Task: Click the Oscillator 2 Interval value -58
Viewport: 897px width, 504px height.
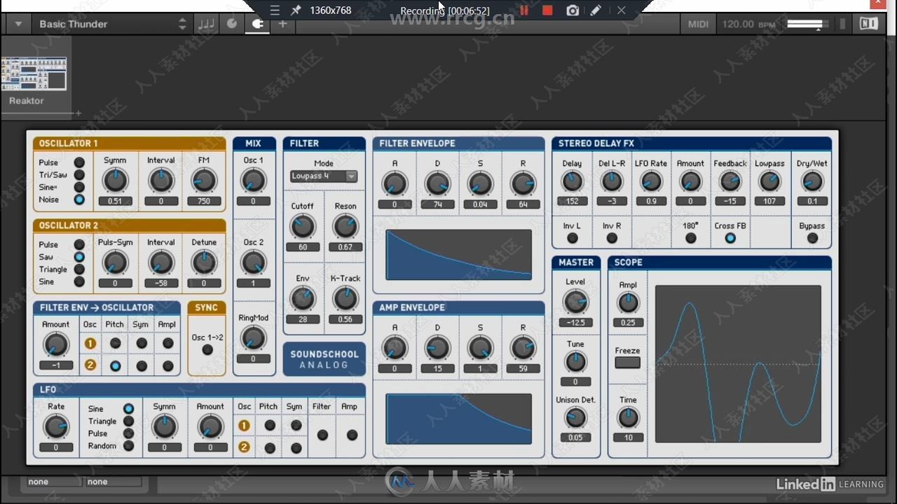Action: coord(160,283)
